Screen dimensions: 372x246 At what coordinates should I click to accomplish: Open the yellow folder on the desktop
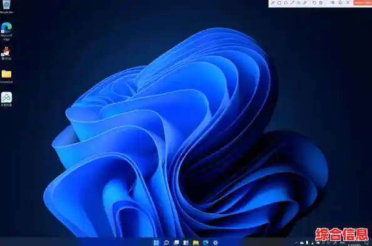click(x=6, y=76)
